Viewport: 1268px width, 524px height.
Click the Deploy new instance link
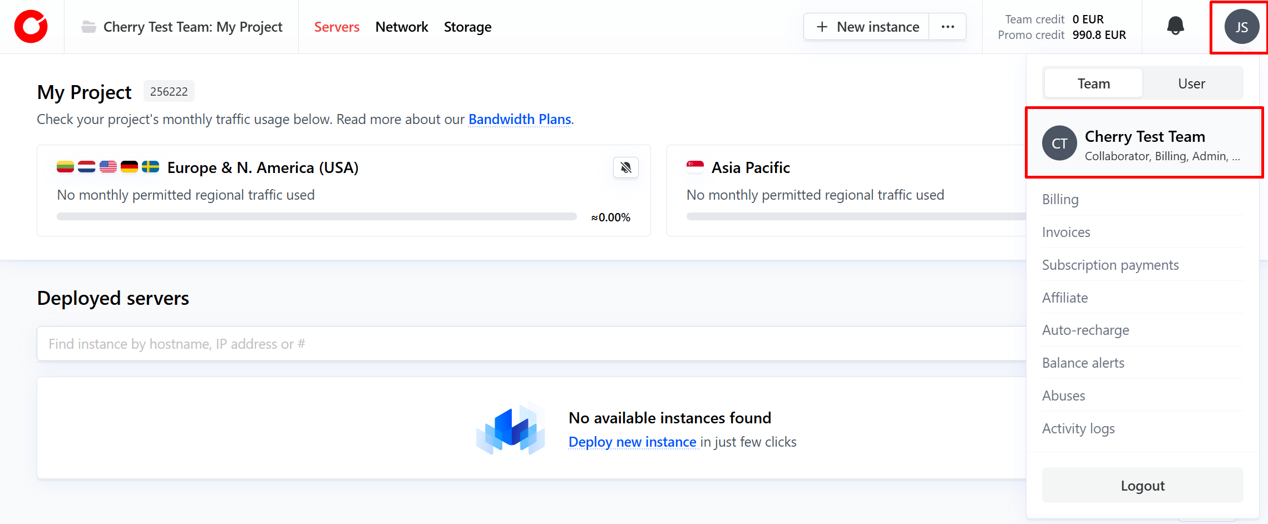(x=632, y=442)
